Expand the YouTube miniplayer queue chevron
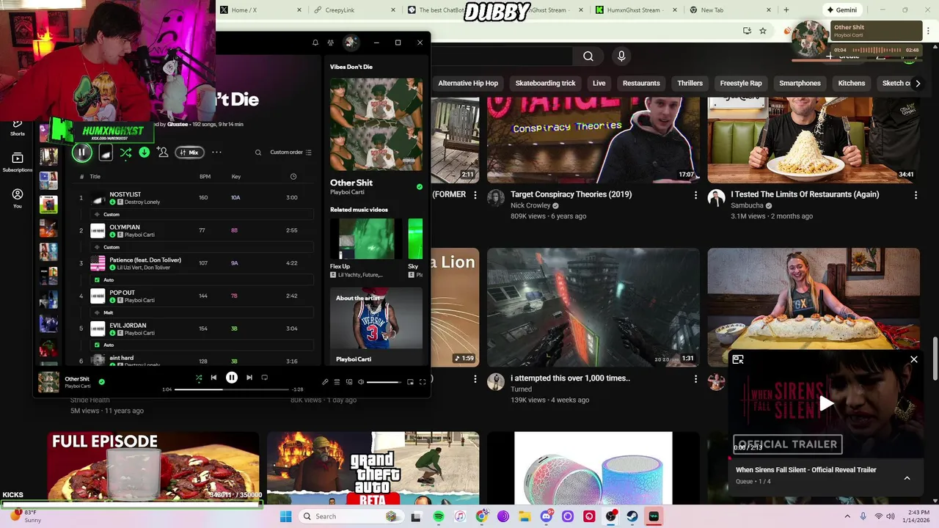The height and width of the screenshot is (528, 939). tap(907, 478)
